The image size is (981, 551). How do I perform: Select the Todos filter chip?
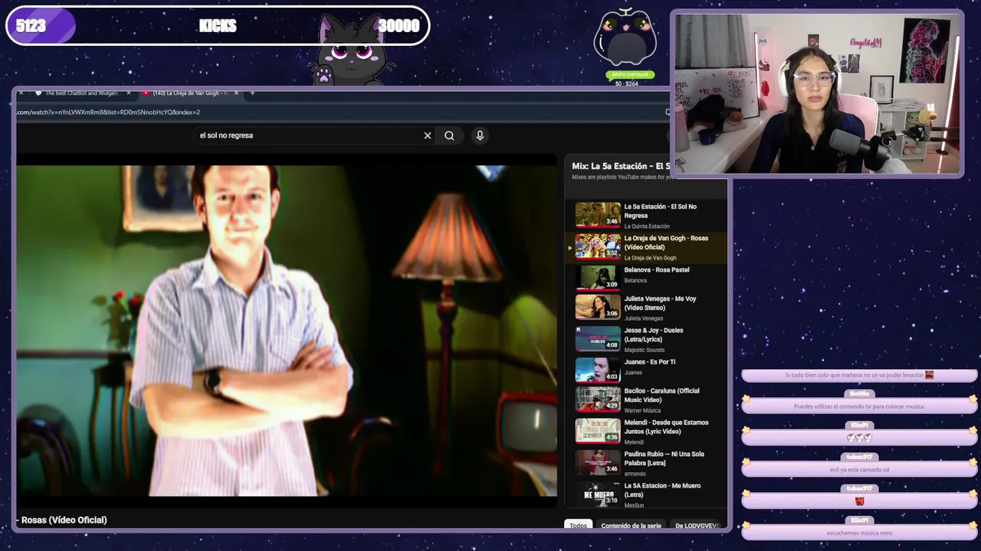click(579, 526)
